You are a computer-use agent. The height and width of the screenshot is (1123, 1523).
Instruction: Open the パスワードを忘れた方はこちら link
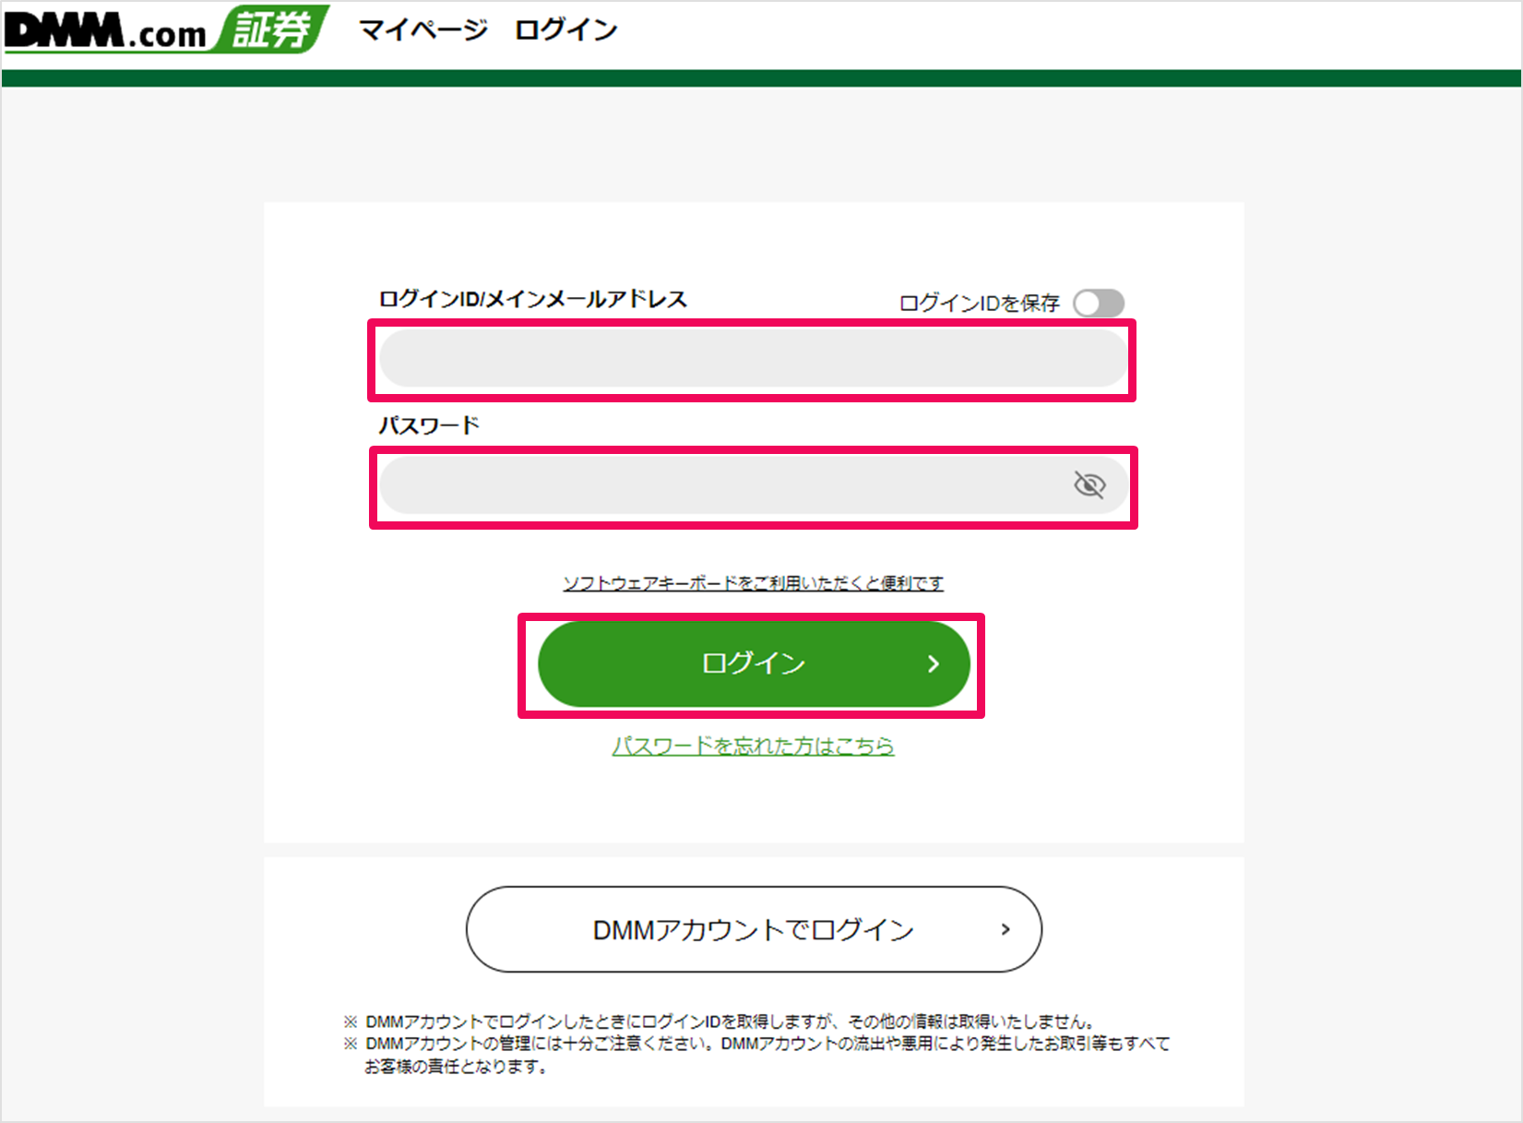753,746
